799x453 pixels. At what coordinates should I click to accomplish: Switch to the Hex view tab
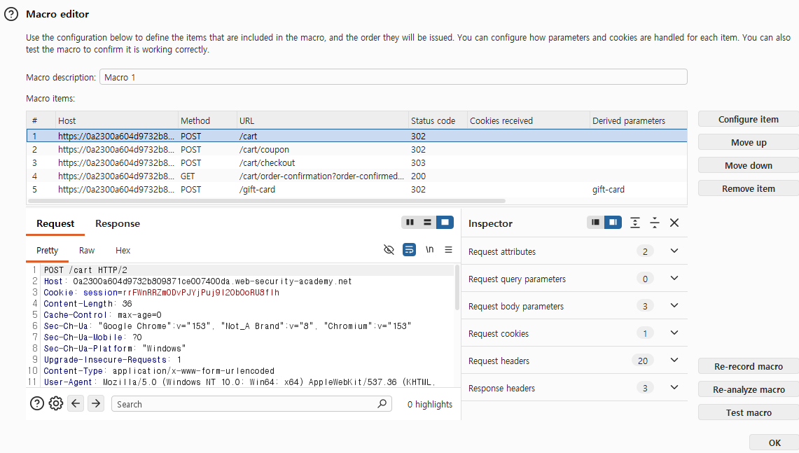(x=123, y=250)
